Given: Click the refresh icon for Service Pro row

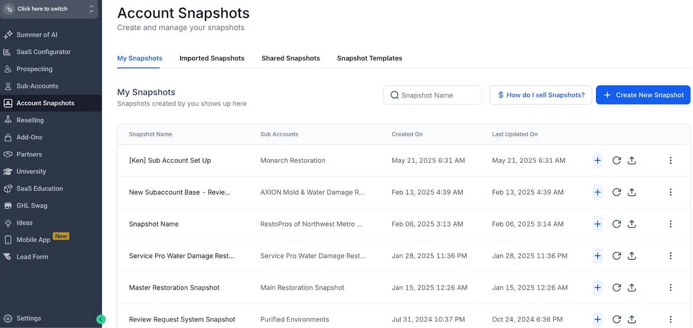Looking at the screenshot, I should pyautogui.click(x=616, y=256).
